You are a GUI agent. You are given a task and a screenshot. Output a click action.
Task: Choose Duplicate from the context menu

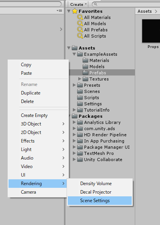[x=38, y=93]
